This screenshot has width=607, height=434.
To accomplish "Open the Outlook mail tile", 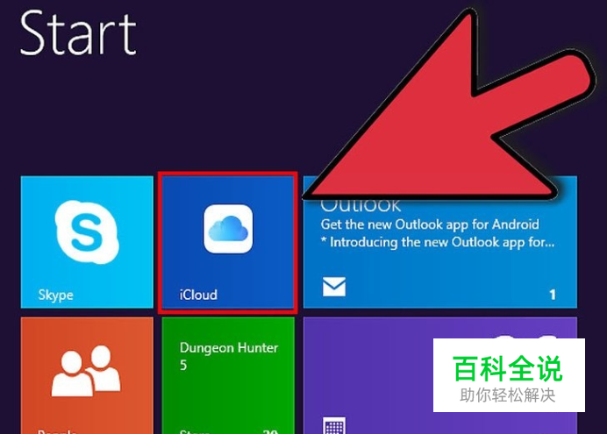I will (440, 242).
